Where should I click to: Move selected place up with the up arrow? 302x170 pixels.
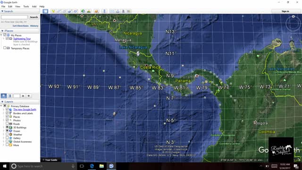coord(23,96)
